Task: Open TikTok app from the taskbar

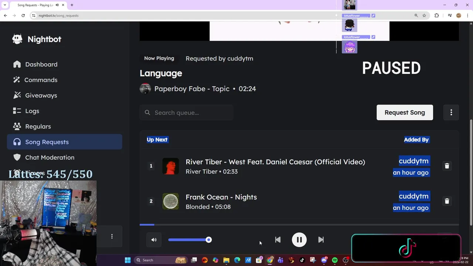Action: pyautogui.click(x=302, y=260)
